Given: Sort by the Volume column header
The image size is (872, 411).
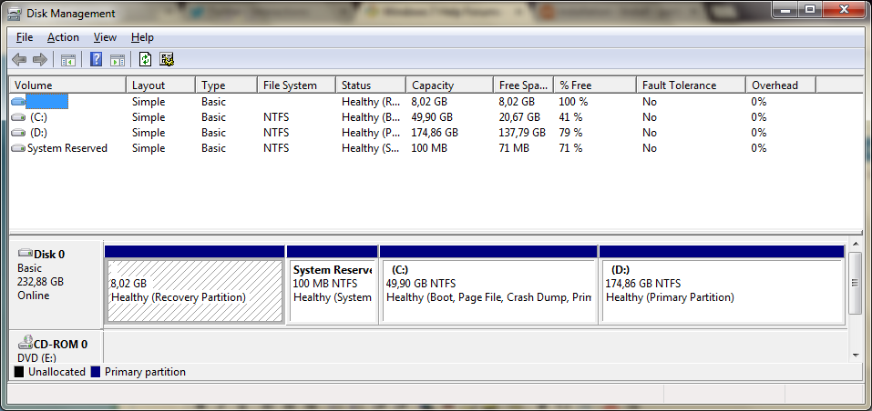Looking at the screenshot, I should pyautogui.click(x=67, y=85).
